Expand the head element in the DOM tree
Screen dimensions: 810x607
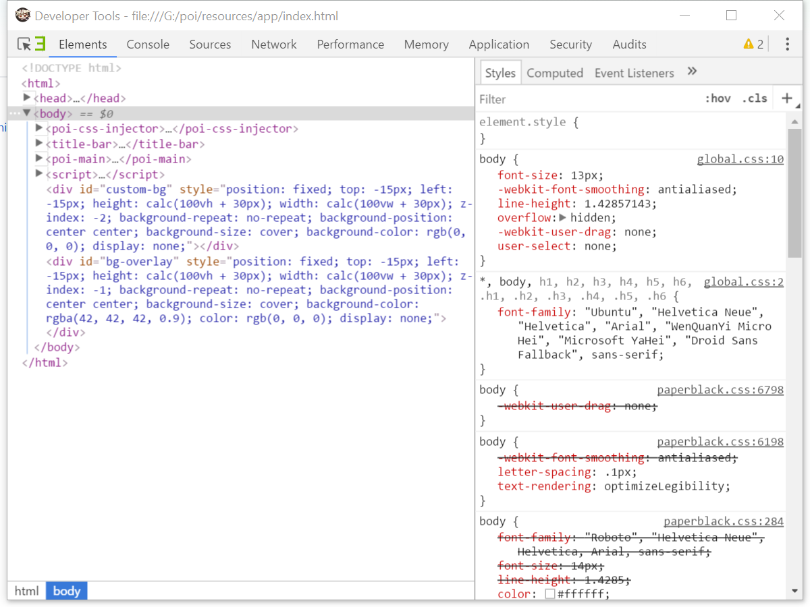coord(26,97)
